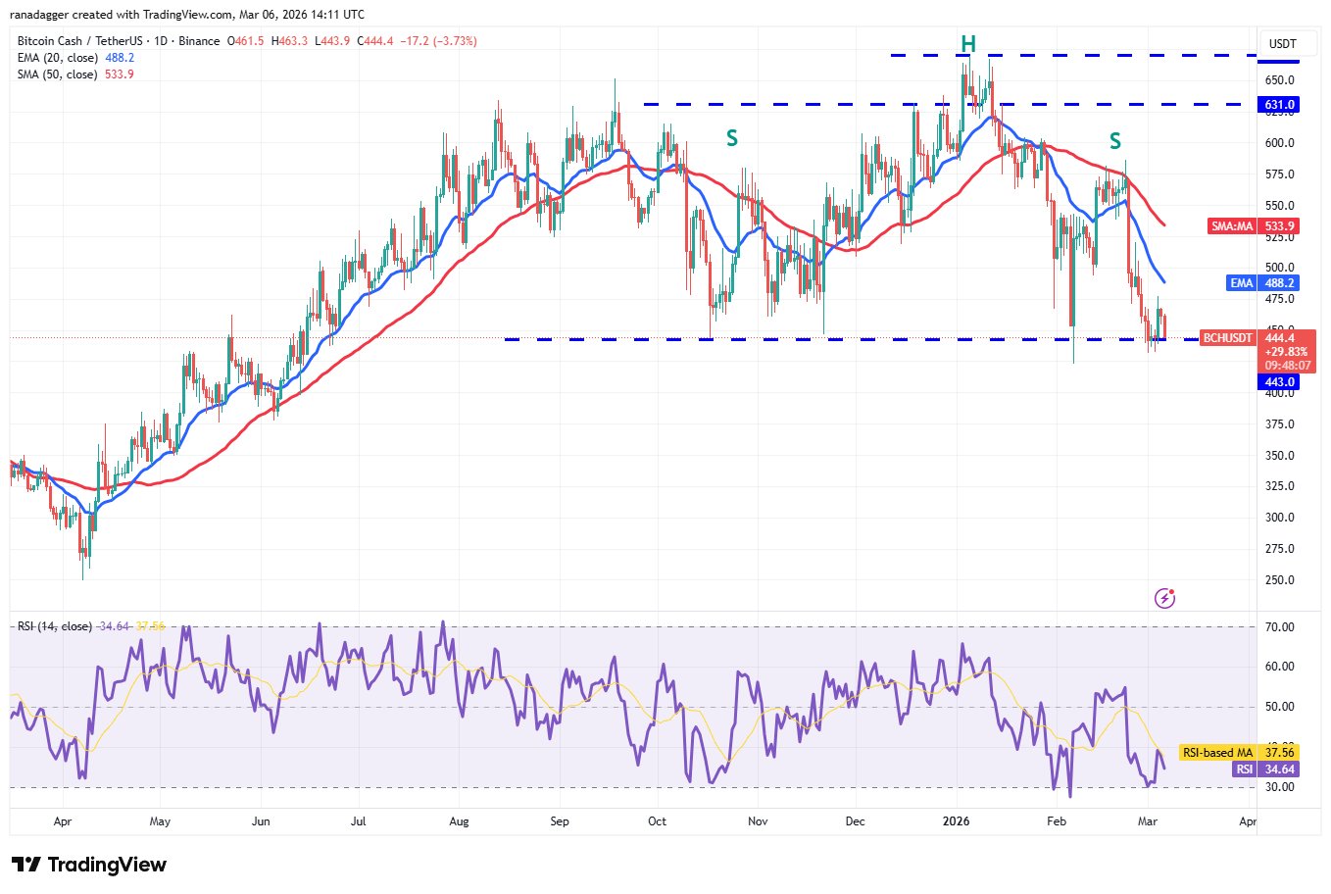Click the purple lightning bolt icon
The width and height of the screenshot is (1331, 894).
click(1164, 598)
